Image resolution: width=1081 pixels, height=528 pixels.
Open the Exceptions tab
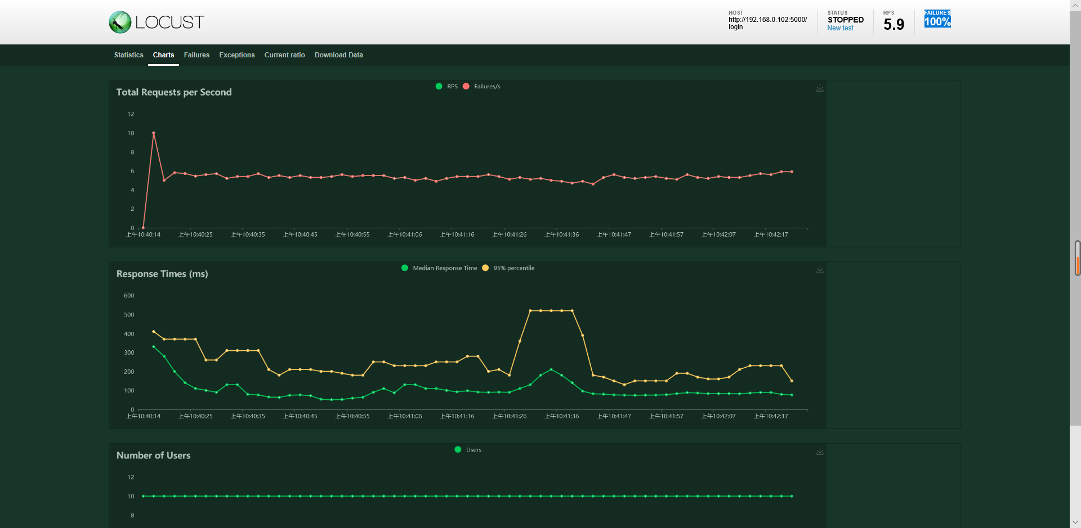[x=237, y=55]
